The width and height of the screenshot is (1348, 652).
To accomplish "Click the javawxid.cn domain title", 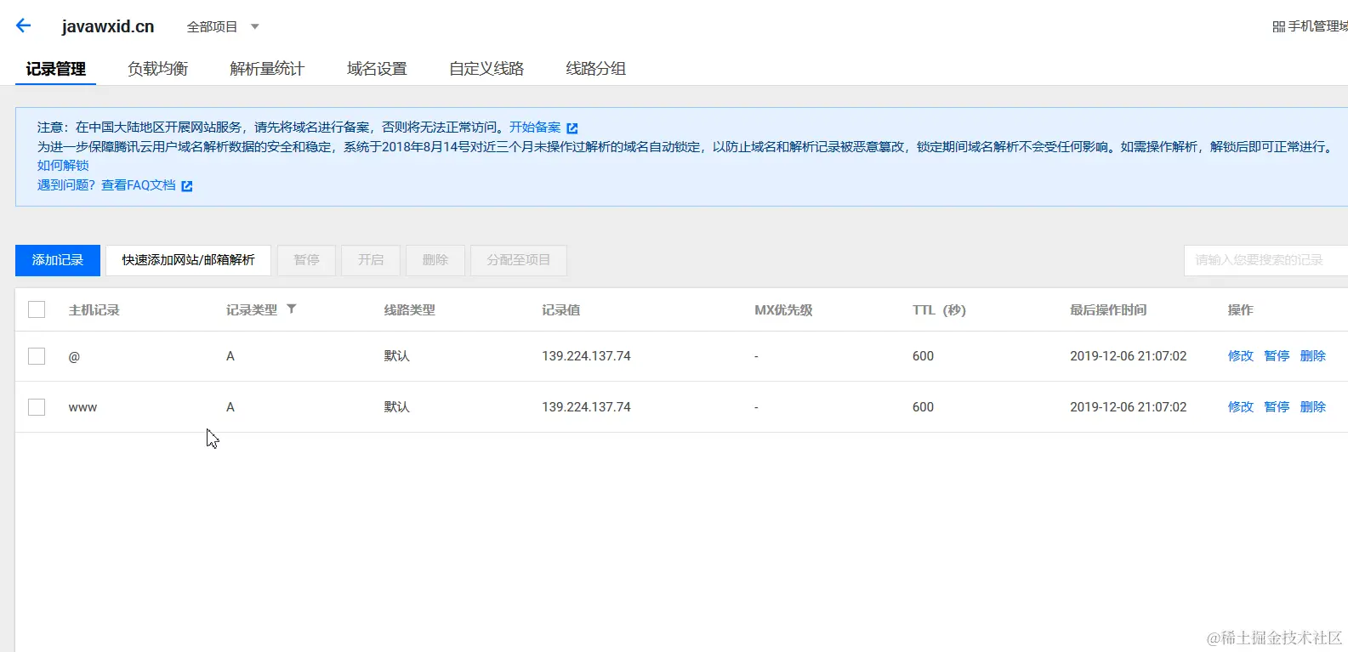I will pyautogui.click(x=108, y=26).
